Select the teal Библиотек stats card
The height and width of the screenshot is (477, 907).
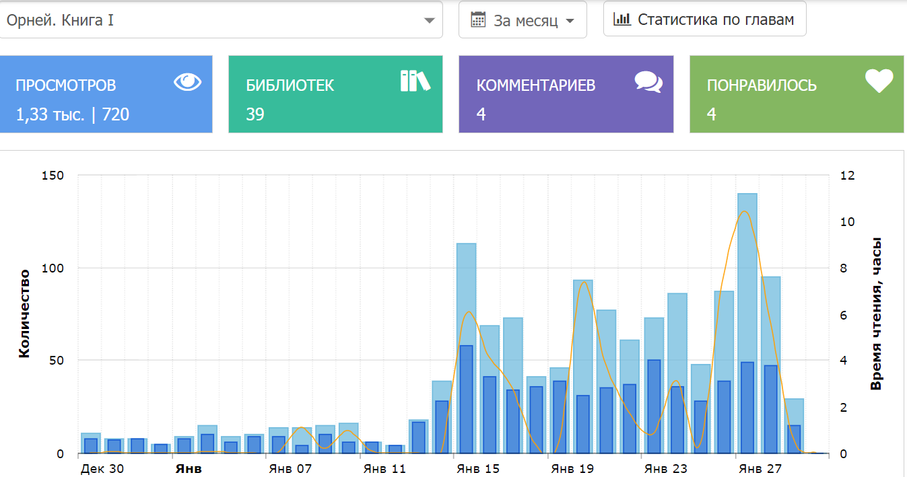[335, 94]
